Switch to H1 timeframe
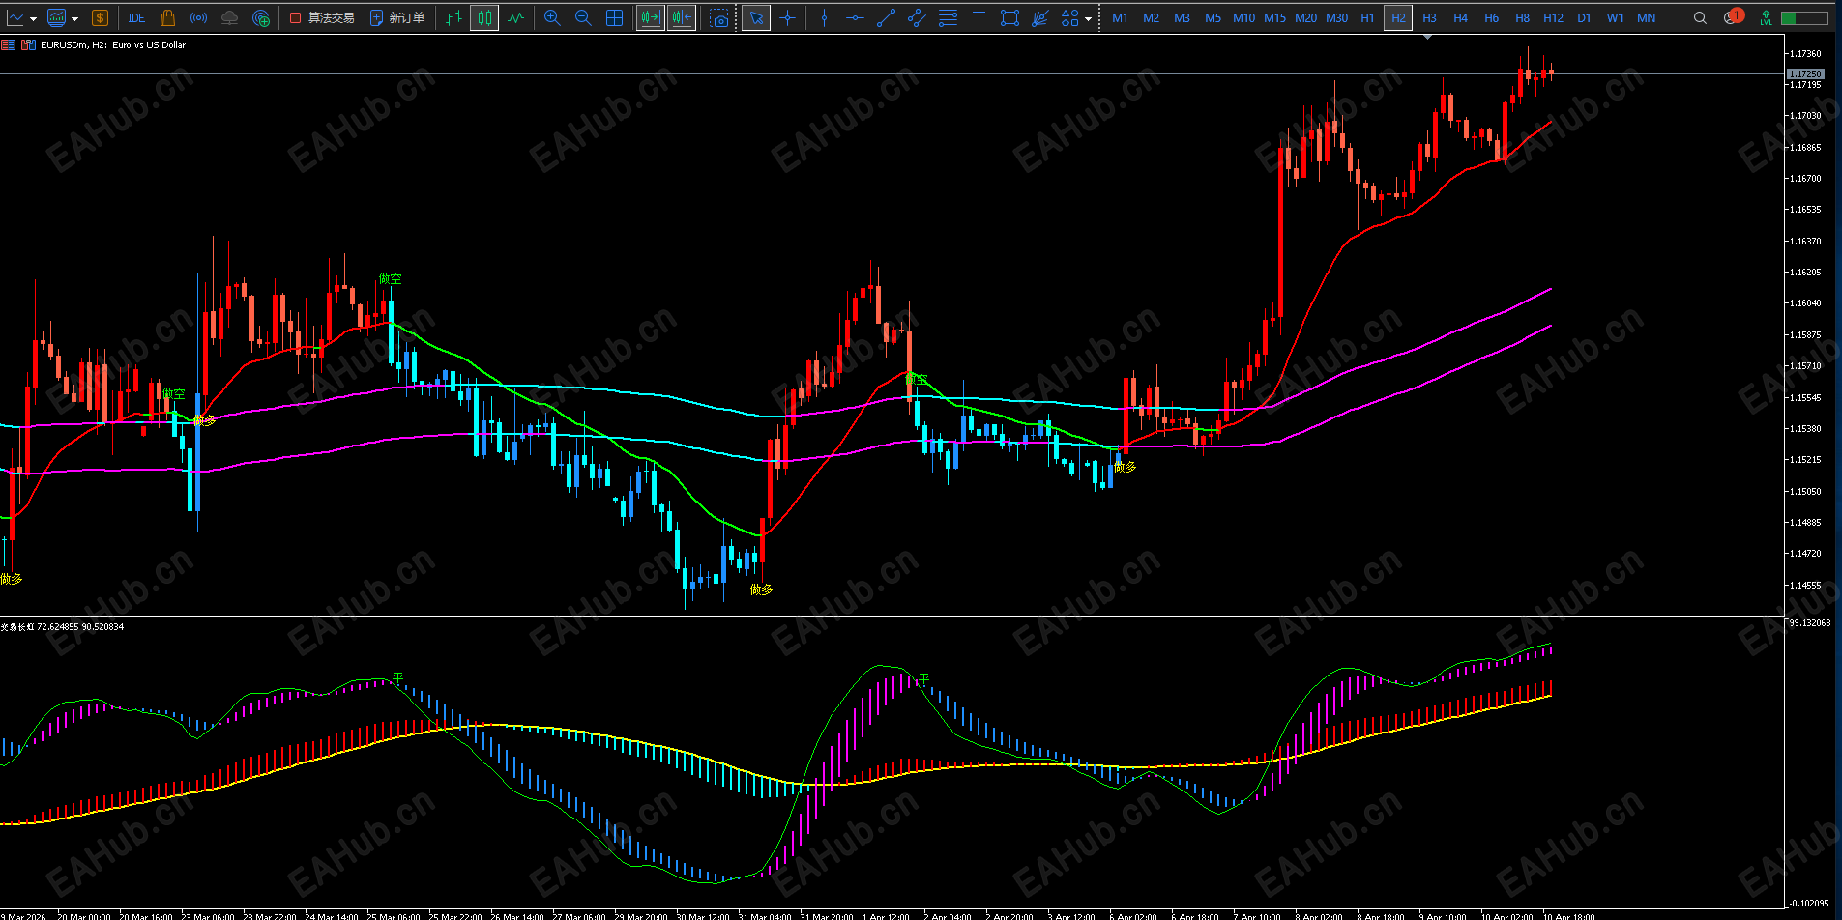Image resolution: width=1842 pixels, height=920 pixels. (x=1367, y=17)
